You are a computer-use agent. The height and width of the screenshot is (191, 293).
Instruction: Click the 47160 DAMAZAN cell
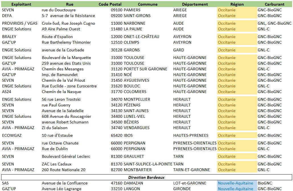[127, 183]
